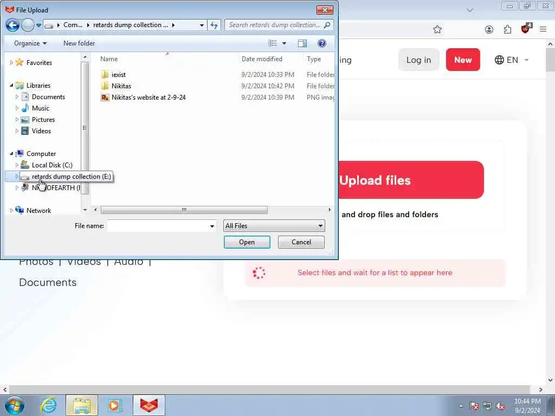Open dialog help question mark icon
This screenshot has height=416, width=555.
322,43
